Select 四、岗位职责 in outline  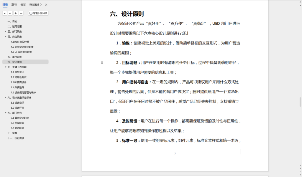(x=15, y=37)
